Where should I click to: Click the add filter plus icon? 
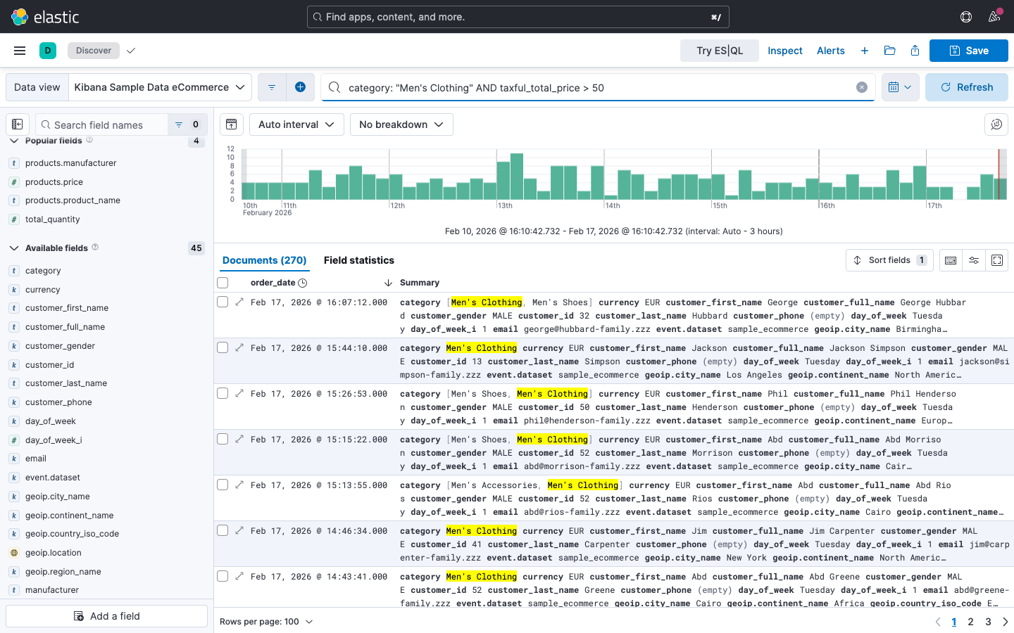[300, 87]
